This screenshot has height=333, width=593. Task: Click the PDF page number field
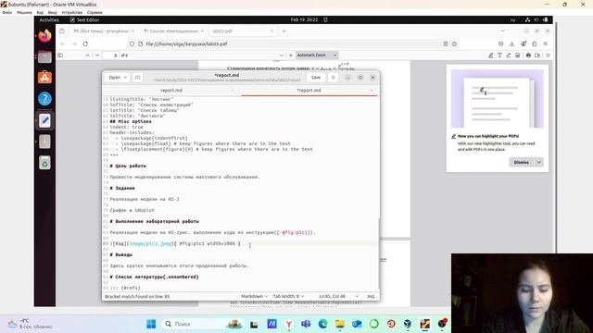pos(111,55)
